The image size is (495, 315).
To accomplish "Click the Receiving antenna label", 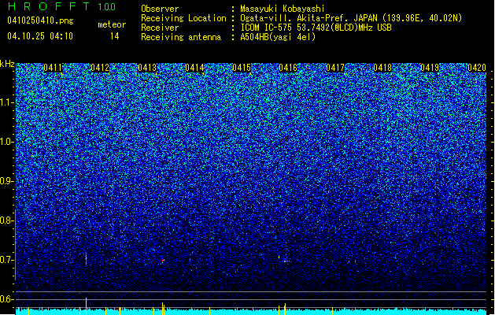I will [181, 37].
